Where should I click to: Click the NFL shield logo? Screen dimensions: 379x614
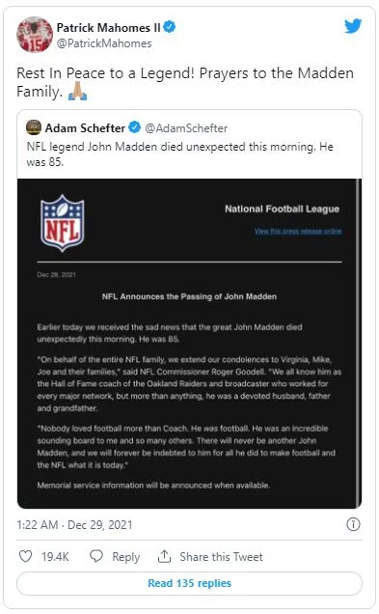pyautogui.click(x=62, y=223)
